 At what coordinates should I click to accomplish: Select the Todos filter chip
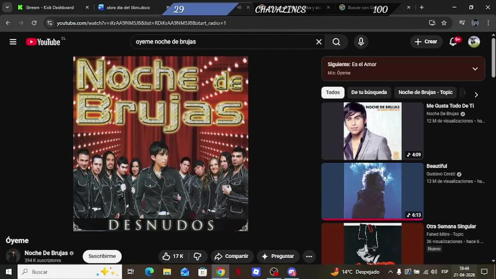333,92
